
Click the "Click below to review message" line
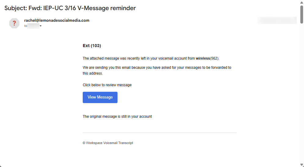click(107, 85)
